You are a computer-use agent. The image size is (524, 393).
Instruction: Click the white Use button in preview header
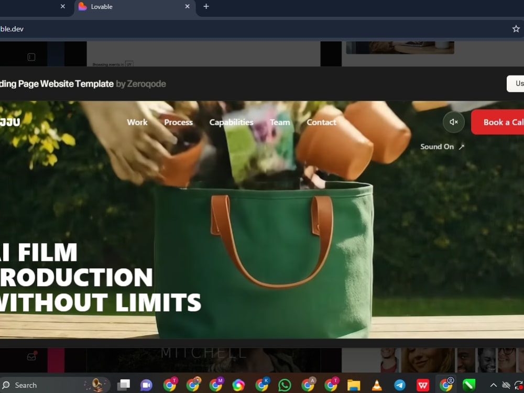[x=516, y=83]
